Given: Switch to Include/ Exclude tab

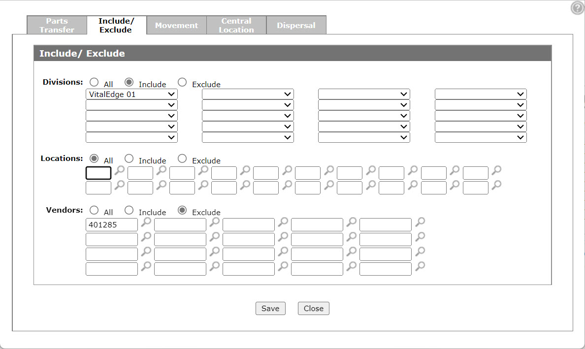Looking at the screenshot, I should (117, 25).
